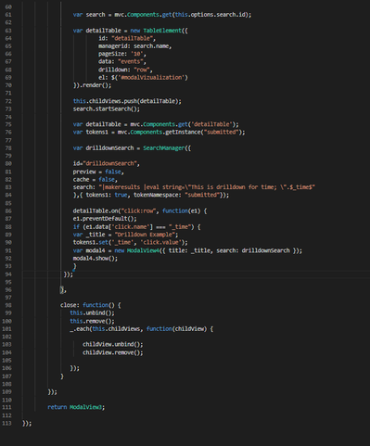Screen dimensions: 370x446
Task: Click the closing '});' on line 109
Action: [x=52, y=392]
